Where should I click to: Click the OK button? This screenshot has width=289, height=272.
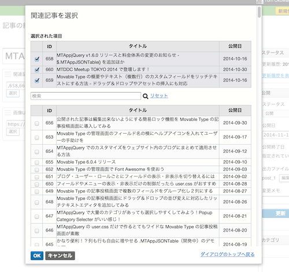37,256
